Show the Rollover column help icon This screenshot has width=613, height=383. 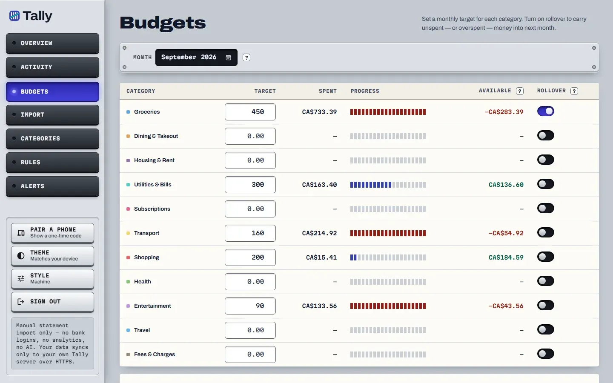(x=574, y=91)
